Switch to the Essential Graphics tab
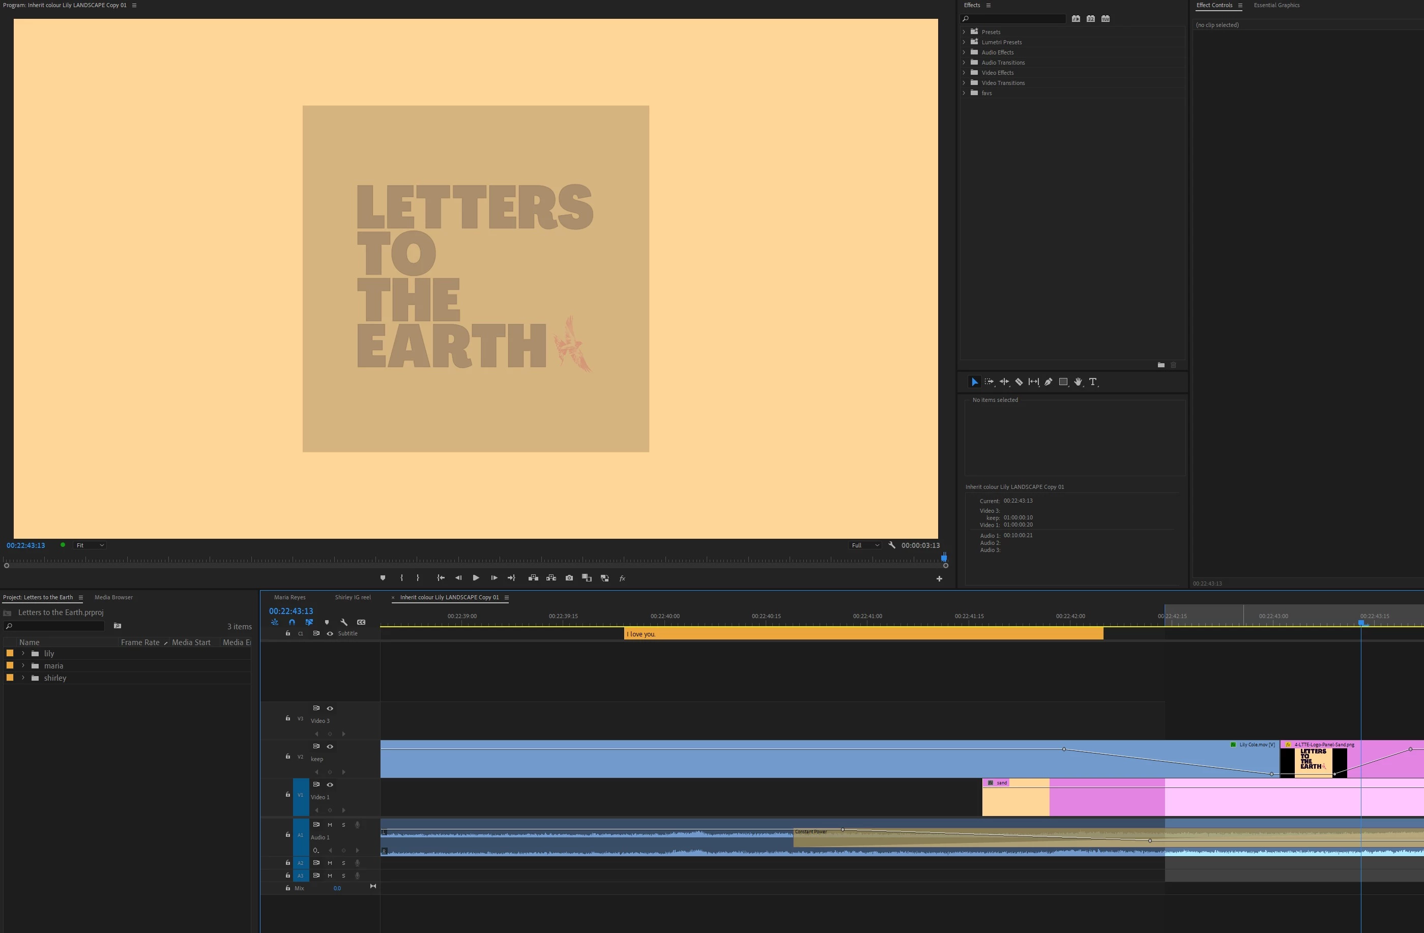The height and width of the screenshot is (933, 1424). 1276,6
